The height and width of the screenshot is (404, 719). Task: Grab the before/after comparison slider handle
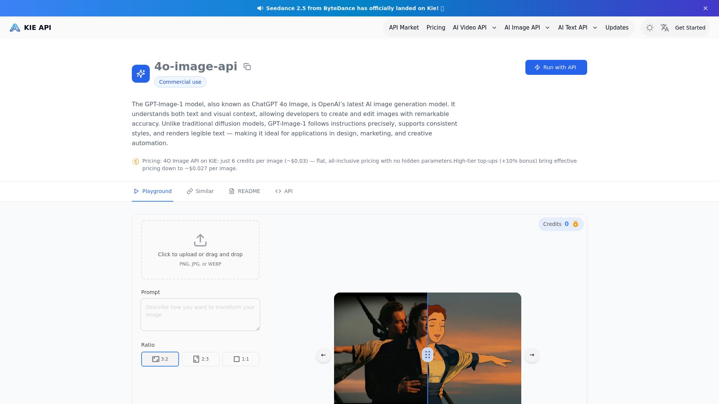(x=428, y=355)
